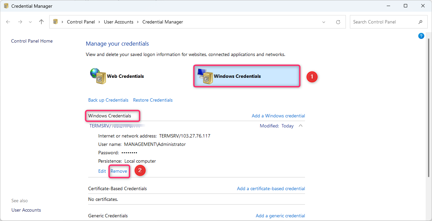Click the vertical scrollbar
This screenshot has height=221, width=432.
(x=429, y=107)
